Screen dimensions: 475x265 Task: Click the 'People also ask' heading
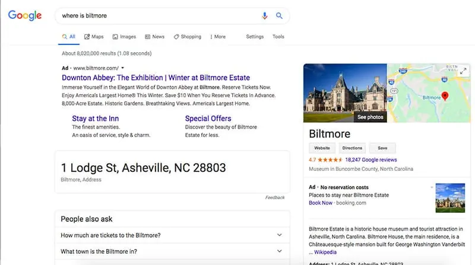(87, 219)
